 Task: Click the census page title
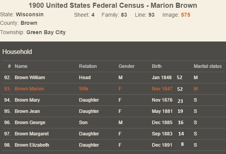[113, 5]
